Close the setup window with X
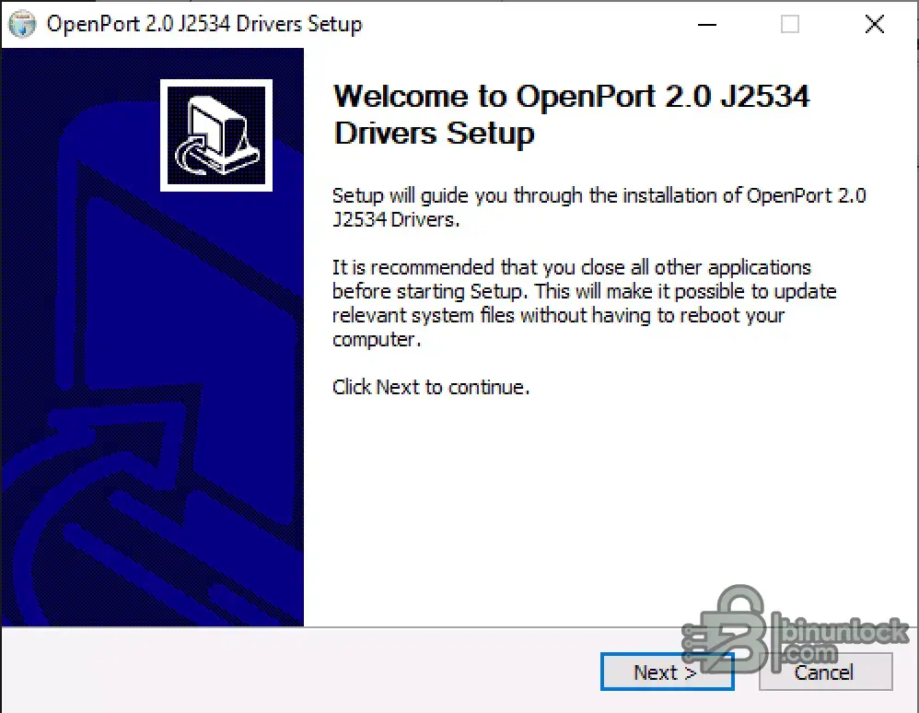The image size is (919, 713). (875, 24)
